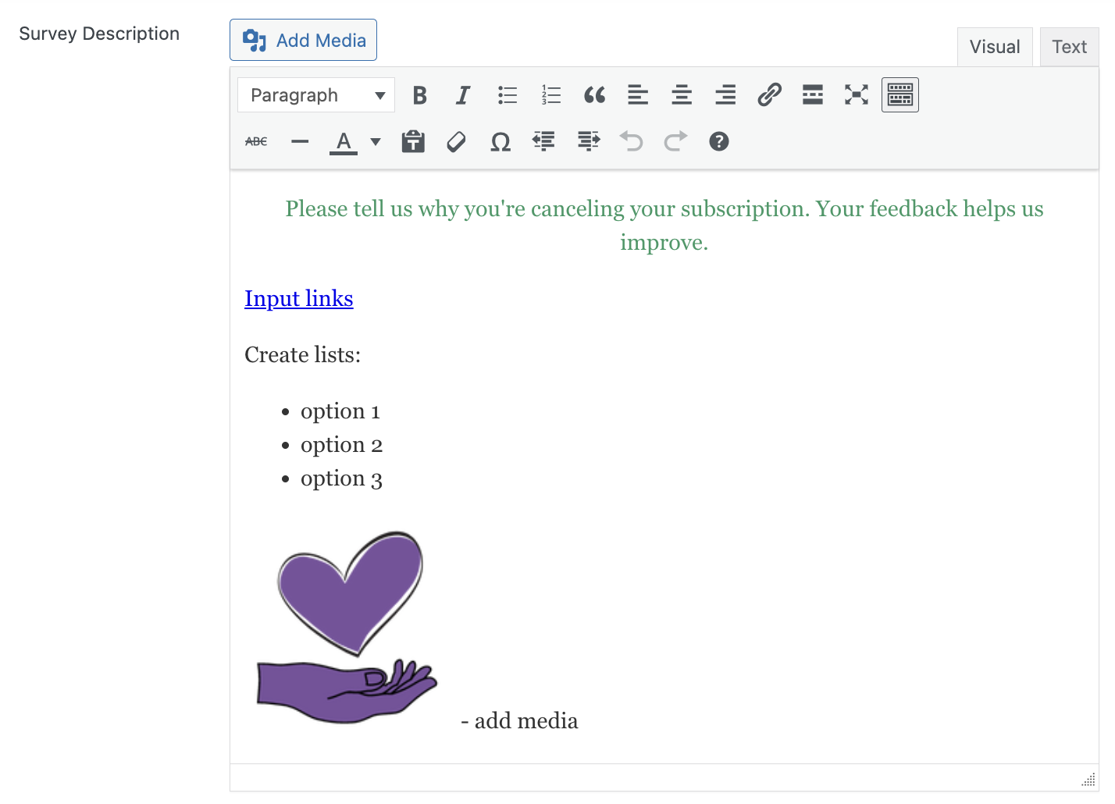Click the '- add media' caption text
The width and height of the screenshot is (1115, 804).
click(x=519, y=720)
